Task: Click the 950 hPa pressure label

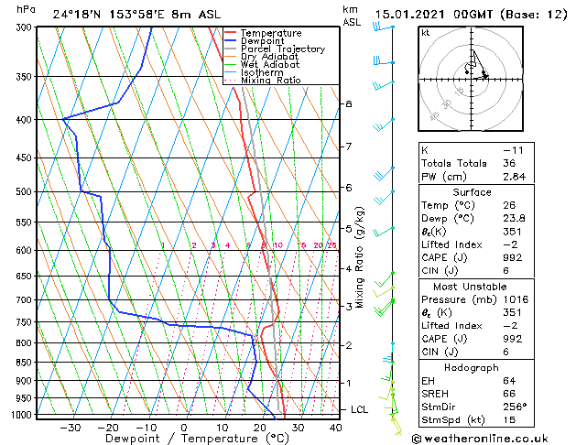Action: [x=26, y=398]
